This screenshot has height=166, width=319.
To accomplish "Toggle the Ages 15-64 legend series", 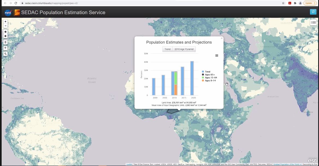I will 209,78.
